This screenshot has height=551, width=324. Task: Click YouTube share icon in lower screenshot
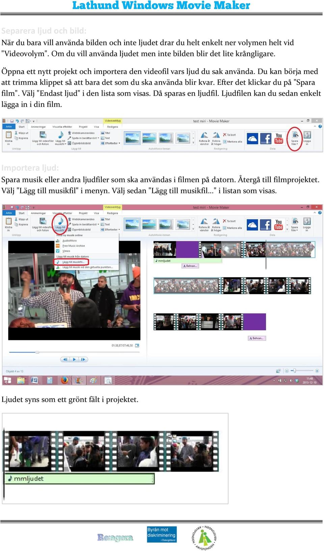[279, 224]
